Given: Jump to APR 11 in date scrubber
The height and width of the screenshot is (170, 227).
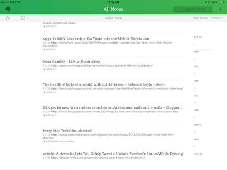Looking at the screenshot, I should pyautogui.click(x=197, y=125).
